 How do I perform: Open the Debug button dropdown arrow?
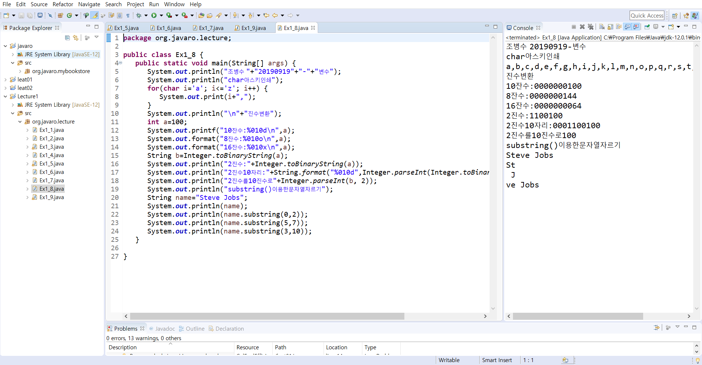tap(146, 15)
